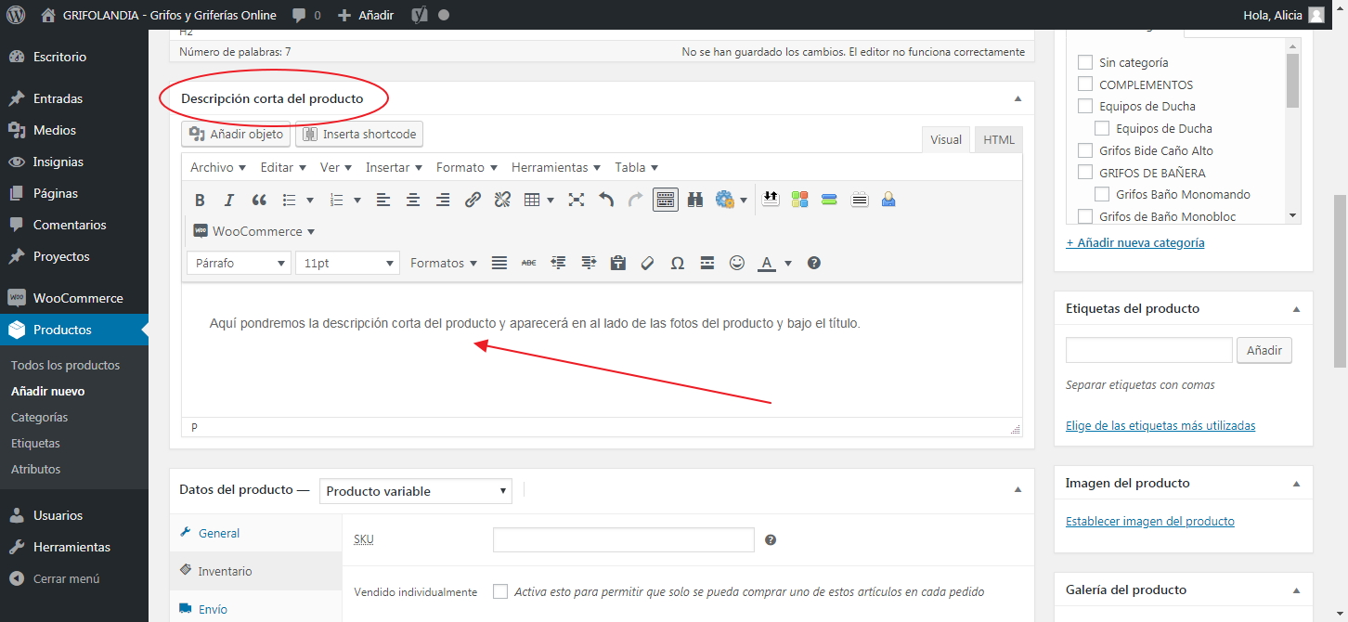Insert a blockquote
The height and width of the screenshot is (622, 1348).
click(x=259, y=200)
